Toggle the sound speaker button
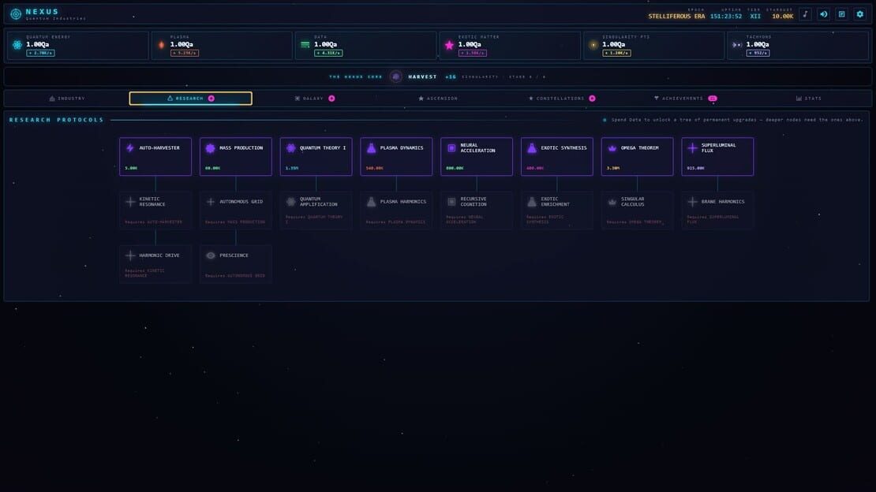This screenshot has height=492, width=876. [x=823, y=14]
